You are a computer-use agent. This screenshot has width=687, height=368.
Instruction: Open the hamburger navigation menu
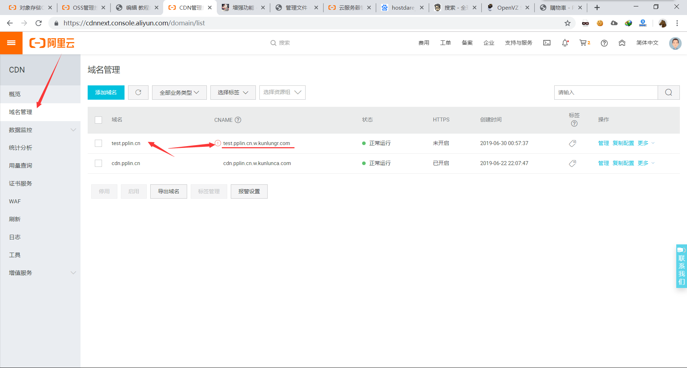11,43
